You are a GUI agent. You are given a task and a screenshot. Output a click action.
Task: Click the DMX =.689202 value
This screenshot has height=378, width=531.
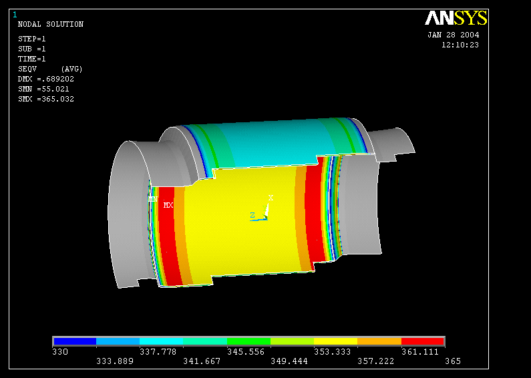tap(45, 79)
